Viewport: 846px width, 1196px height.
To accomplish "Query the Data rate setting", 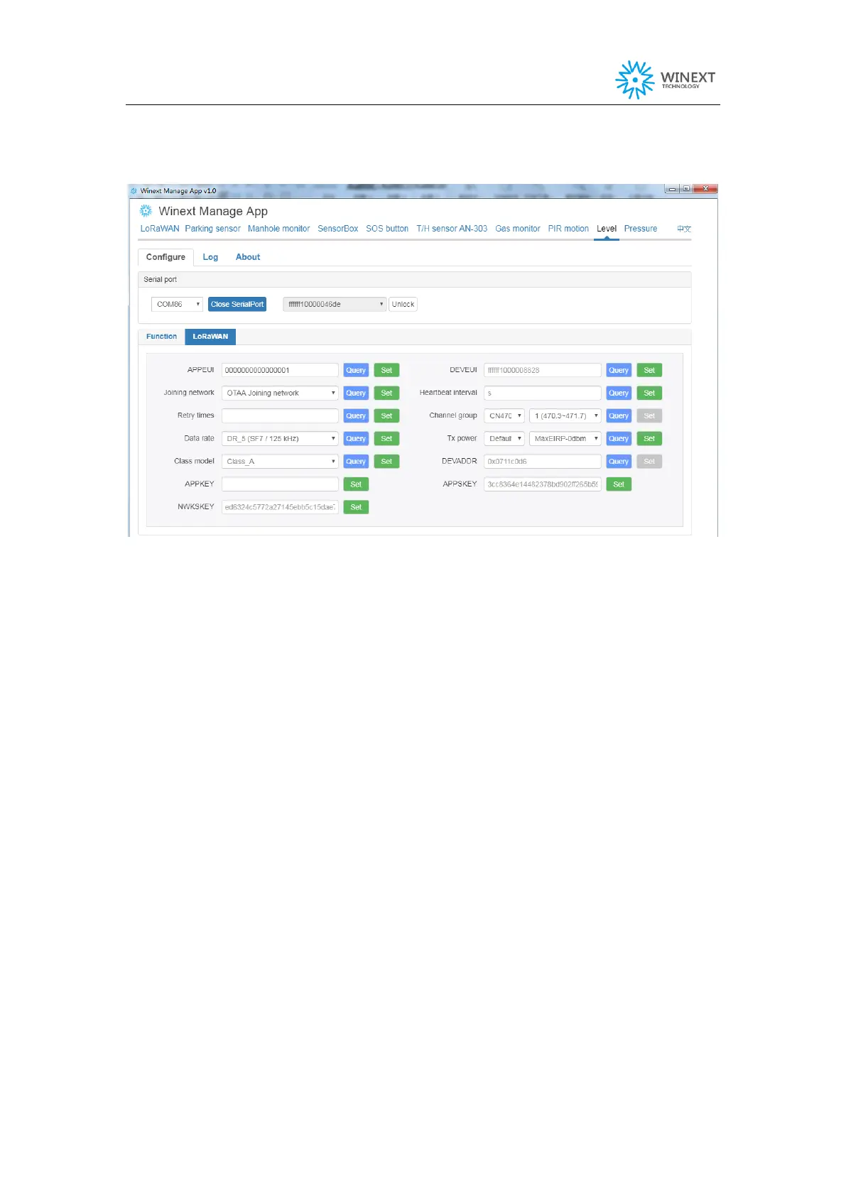I will click(356, 438).
